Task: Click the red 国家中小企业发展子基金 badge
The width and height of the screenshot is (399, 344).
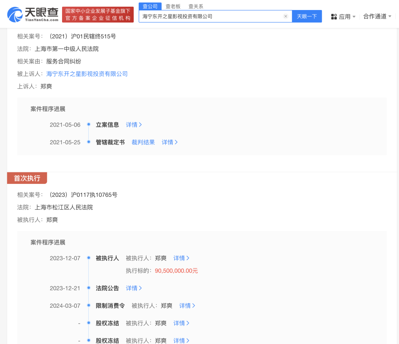Action: point(98,14)
